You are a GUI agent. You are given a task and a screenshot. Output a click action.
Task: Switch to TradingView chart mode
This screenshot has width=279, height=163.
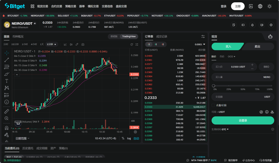tap(129, 36)
